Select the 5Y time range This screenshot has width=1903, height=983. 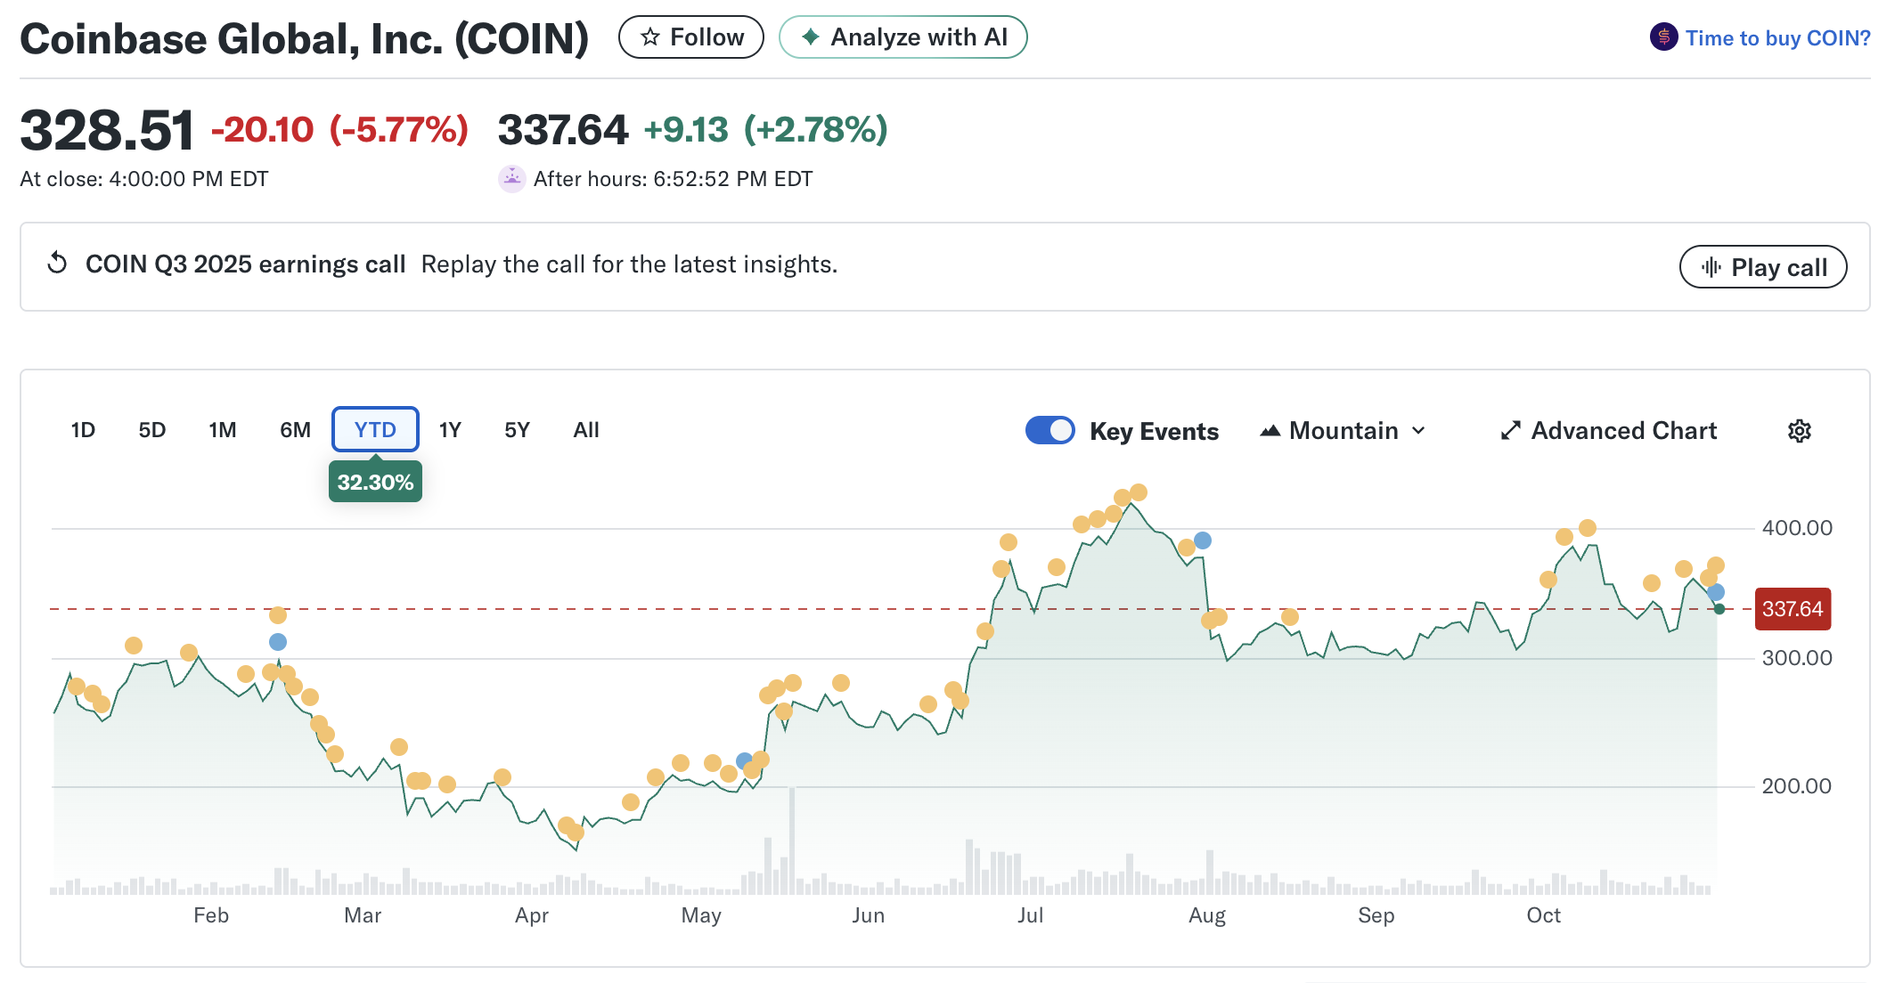pos(517,430)
